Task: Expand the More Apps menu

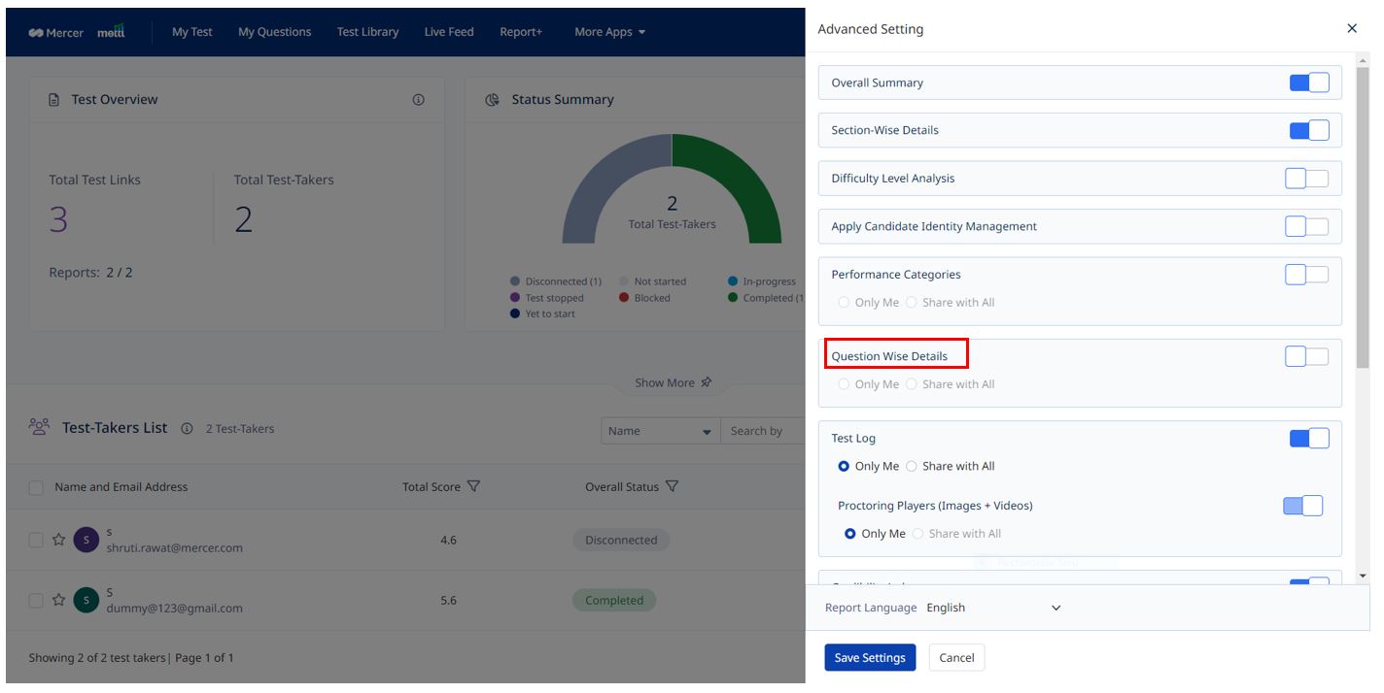Action: click(x=609, y=32)
